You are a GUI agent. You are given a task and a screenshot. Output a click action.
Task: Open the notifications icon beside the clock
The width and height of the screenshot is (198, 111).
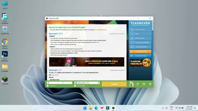(x=195, y=108)
